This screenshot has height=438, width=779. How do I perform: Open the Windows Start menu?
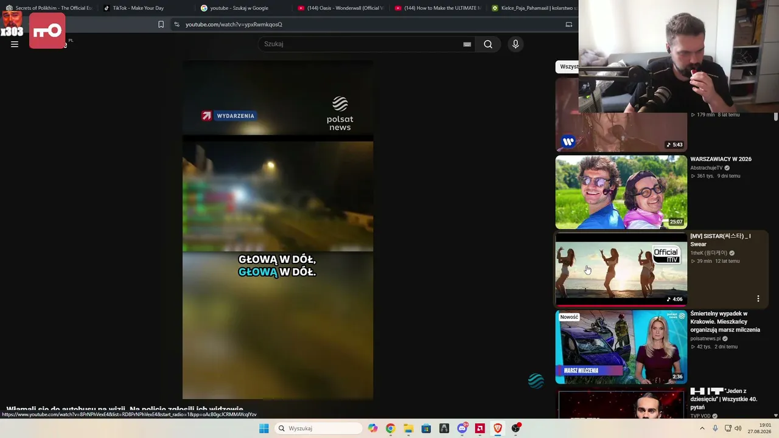point(264,428)
